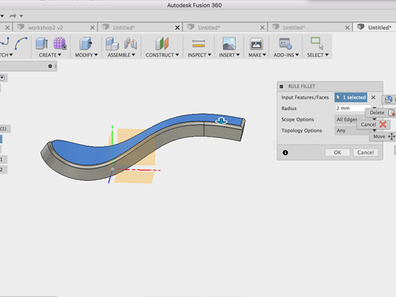The image size is (396, 297).
Task: Click the bottom Cancel button in Rule Fillet dialog
Action: 366,152
